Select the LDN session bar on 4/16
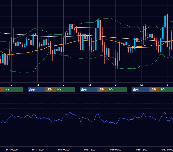Image resolution: width=173 pixels, height=152 pixels. point(154,89)
